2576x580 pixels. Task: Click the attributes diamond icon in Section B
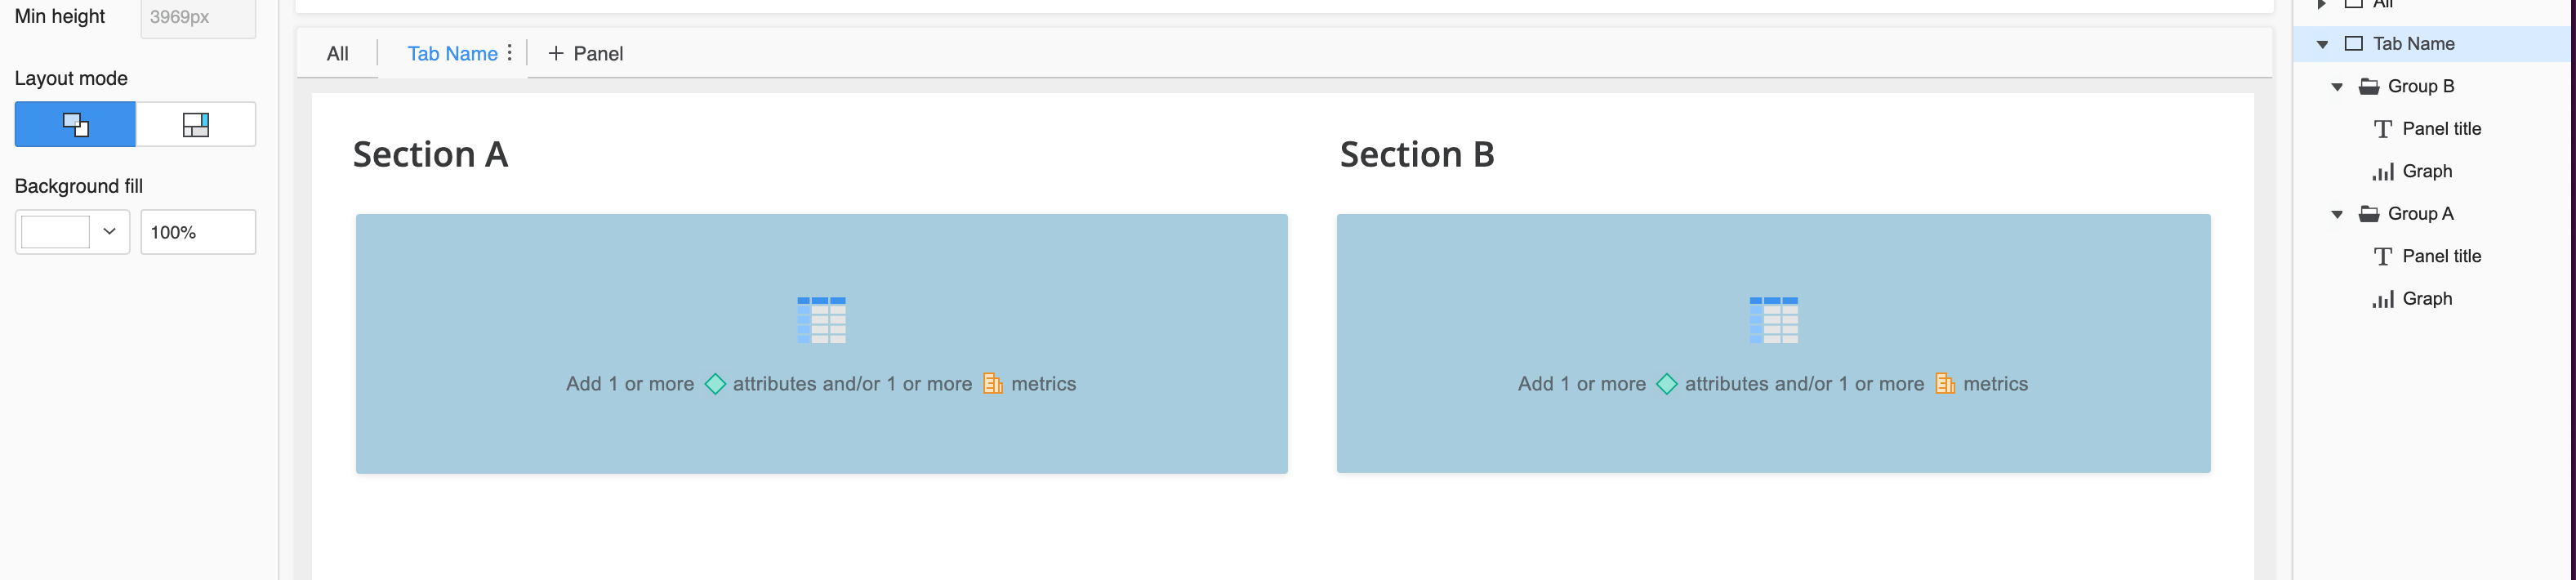1668,383
